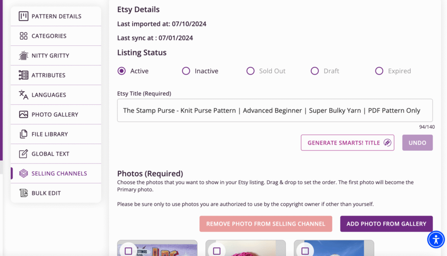The height and width of the screenshot is (256, 447).
Task: Click Remove Photo From Selling Channel
Action: [265, 224]
